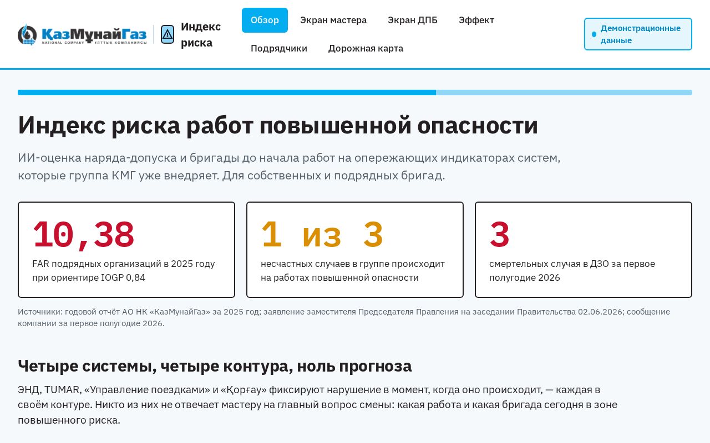710x443 pixels.
Task: Click the blue progress bar
Action: [355, 92]
